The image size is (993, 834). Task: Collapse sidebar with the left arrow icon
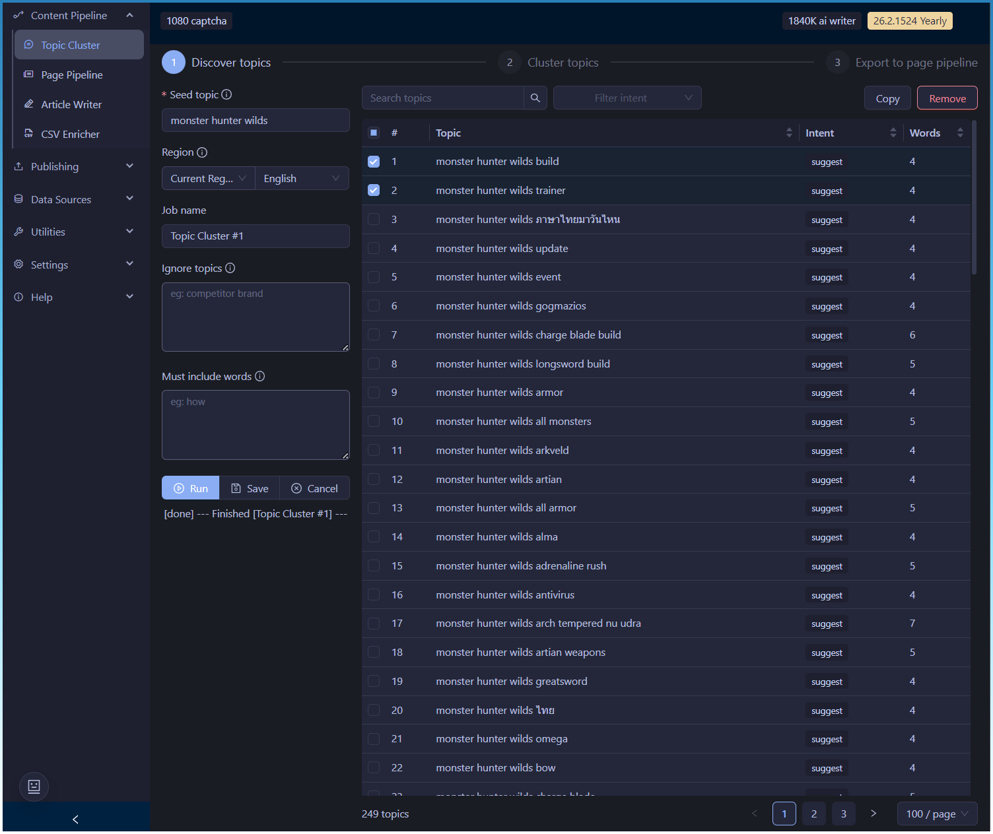point(75,819)
